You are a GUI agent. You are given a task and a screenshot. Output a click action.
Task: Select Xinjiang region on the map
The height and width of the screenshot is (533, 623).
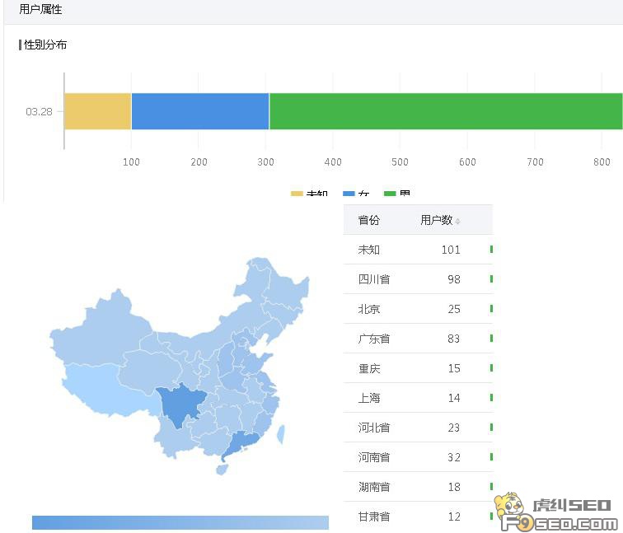pyautogui.click(x=101, y=330)
